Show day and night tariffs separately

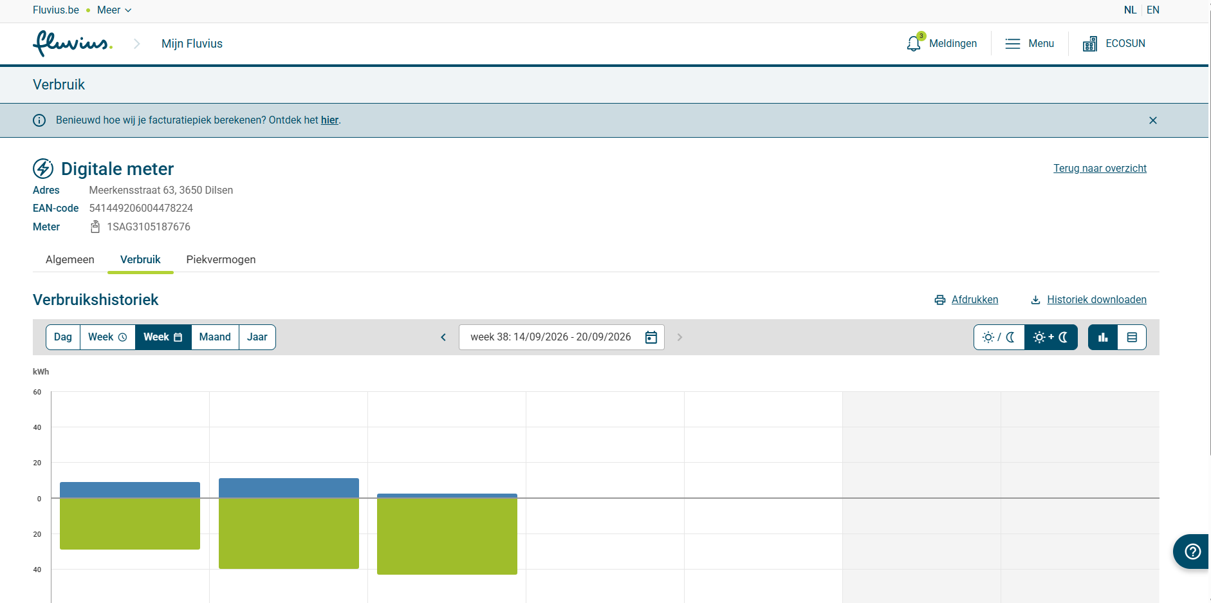pyautogui.click(x=999, y=337)
